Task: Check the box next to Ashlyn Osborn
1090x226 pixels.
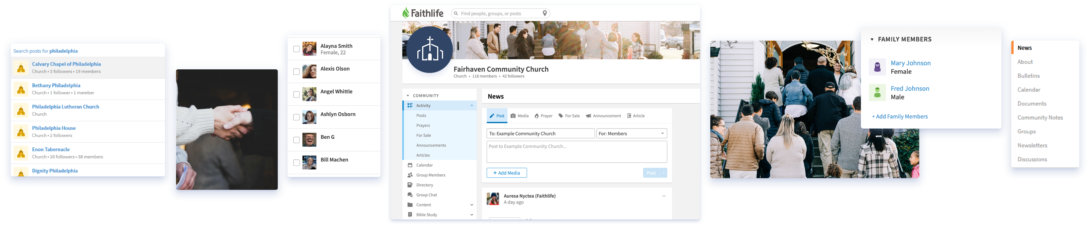Action: pos(296,117)
